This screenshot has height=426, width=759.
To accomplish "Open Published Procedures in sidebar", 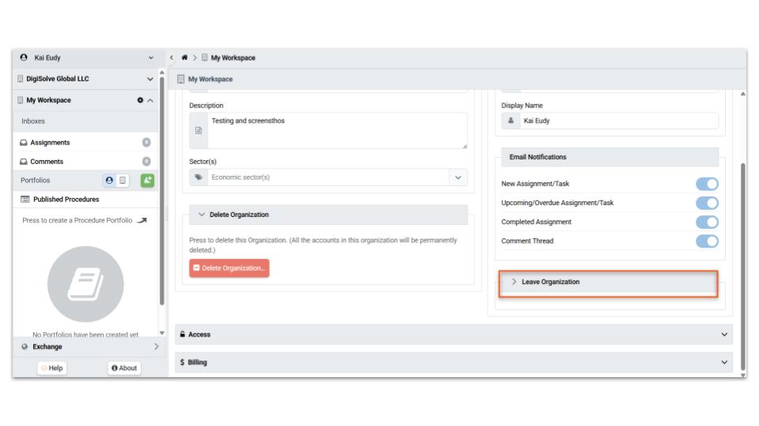I will 66,200.
